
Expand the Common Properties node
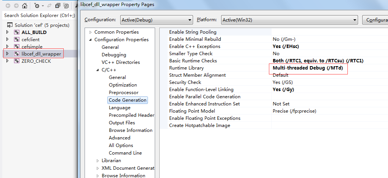pos(91,32)
